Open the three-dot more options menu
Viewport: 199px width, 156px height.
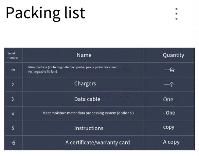click(176, 14)
